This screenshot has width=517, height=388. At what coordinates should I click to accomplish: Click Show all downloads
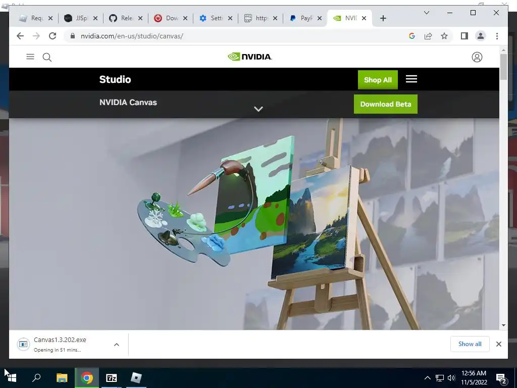470,344
